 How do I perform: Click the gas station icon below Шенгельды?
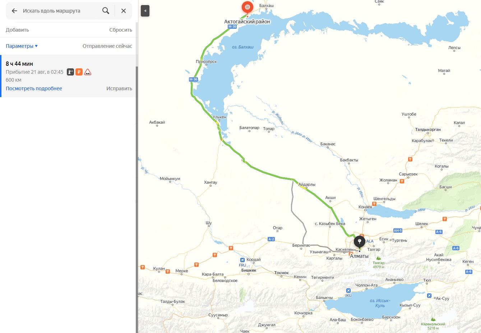(x=374, y=204)
